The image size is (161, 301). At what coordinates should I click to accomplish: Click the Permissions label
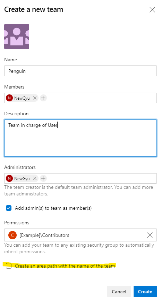[17, 223]
